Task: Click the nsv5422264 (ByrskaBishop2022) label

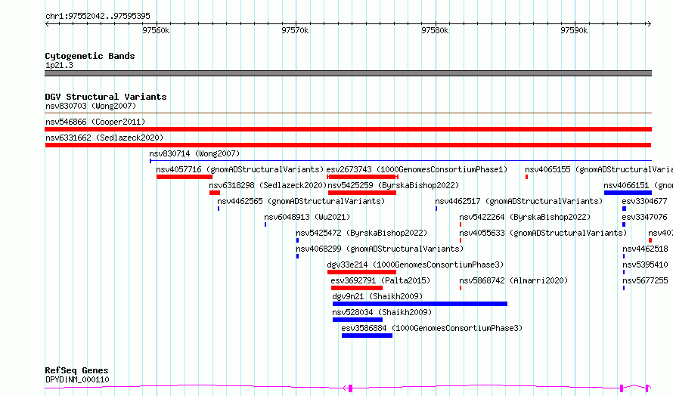Action: 525,217
